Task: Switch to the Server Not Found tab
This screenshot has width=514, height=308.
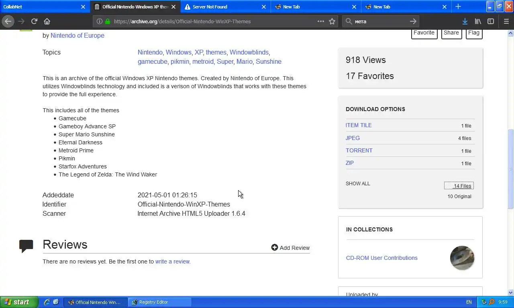Action: pyautogui.click(x=226, y=7)
